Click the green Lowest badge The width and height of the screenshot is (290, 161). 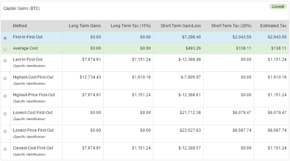point(278,7)
